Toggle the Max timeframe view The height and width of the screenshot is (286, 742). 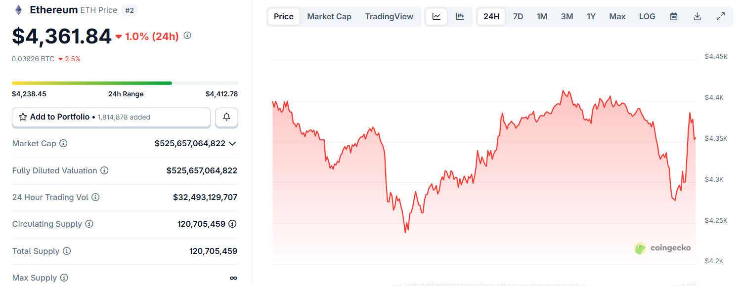pyautogui.click(x=617, y=16)
